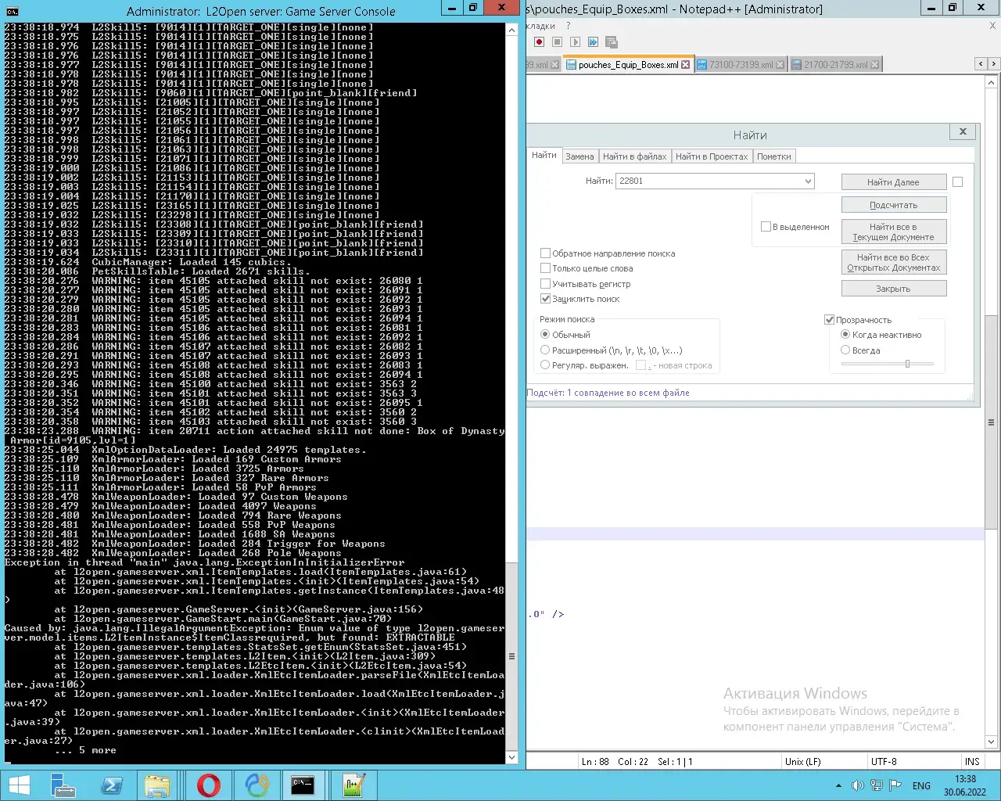This screenshot has height=801, width=1001.
Task: Select 'Всегда' transparency option
Action: pyautogui.click(x=845, y=350)
